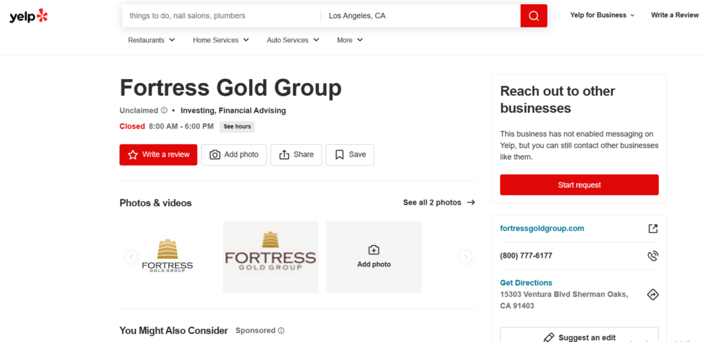Click the See hours button

[237, 127]
